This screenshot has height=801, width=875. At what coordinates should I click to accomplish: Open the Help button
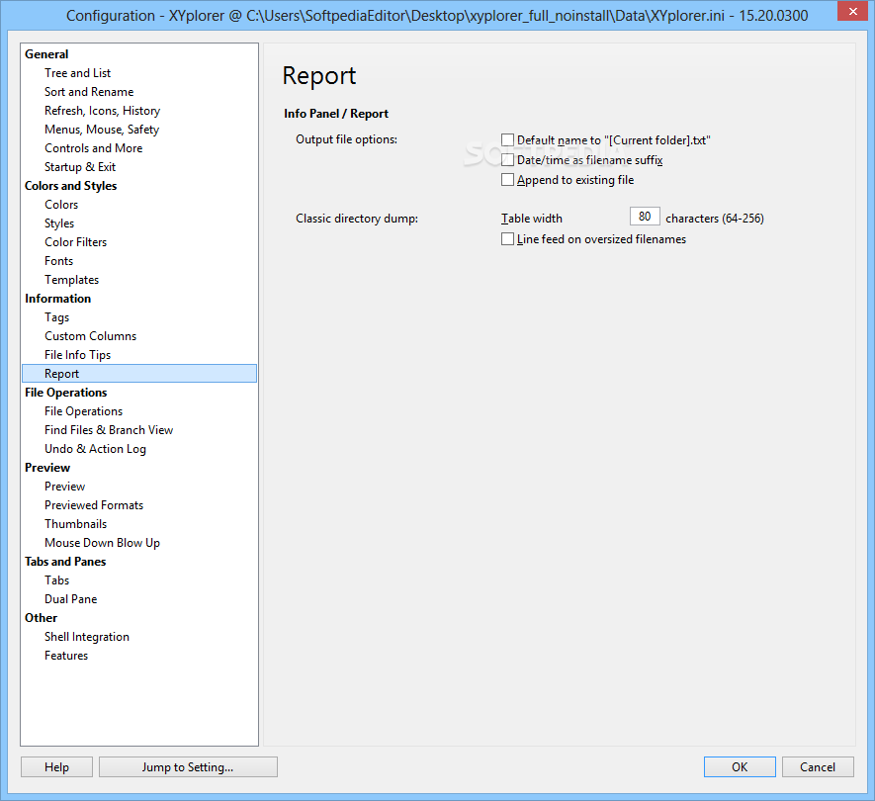click(57, 767)
